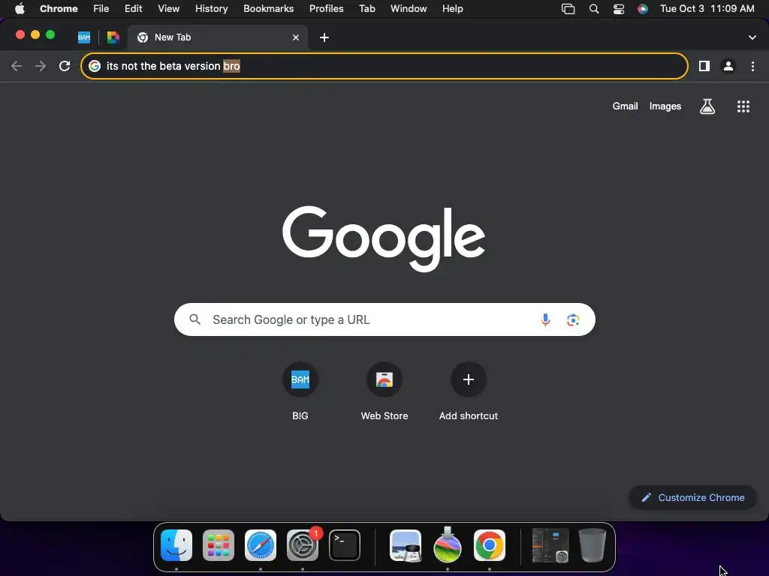Image resolution: width=769 pixels, height=576 pixels.
Task: Open macOS installer icon in Dock
Action: pos(448,544)
